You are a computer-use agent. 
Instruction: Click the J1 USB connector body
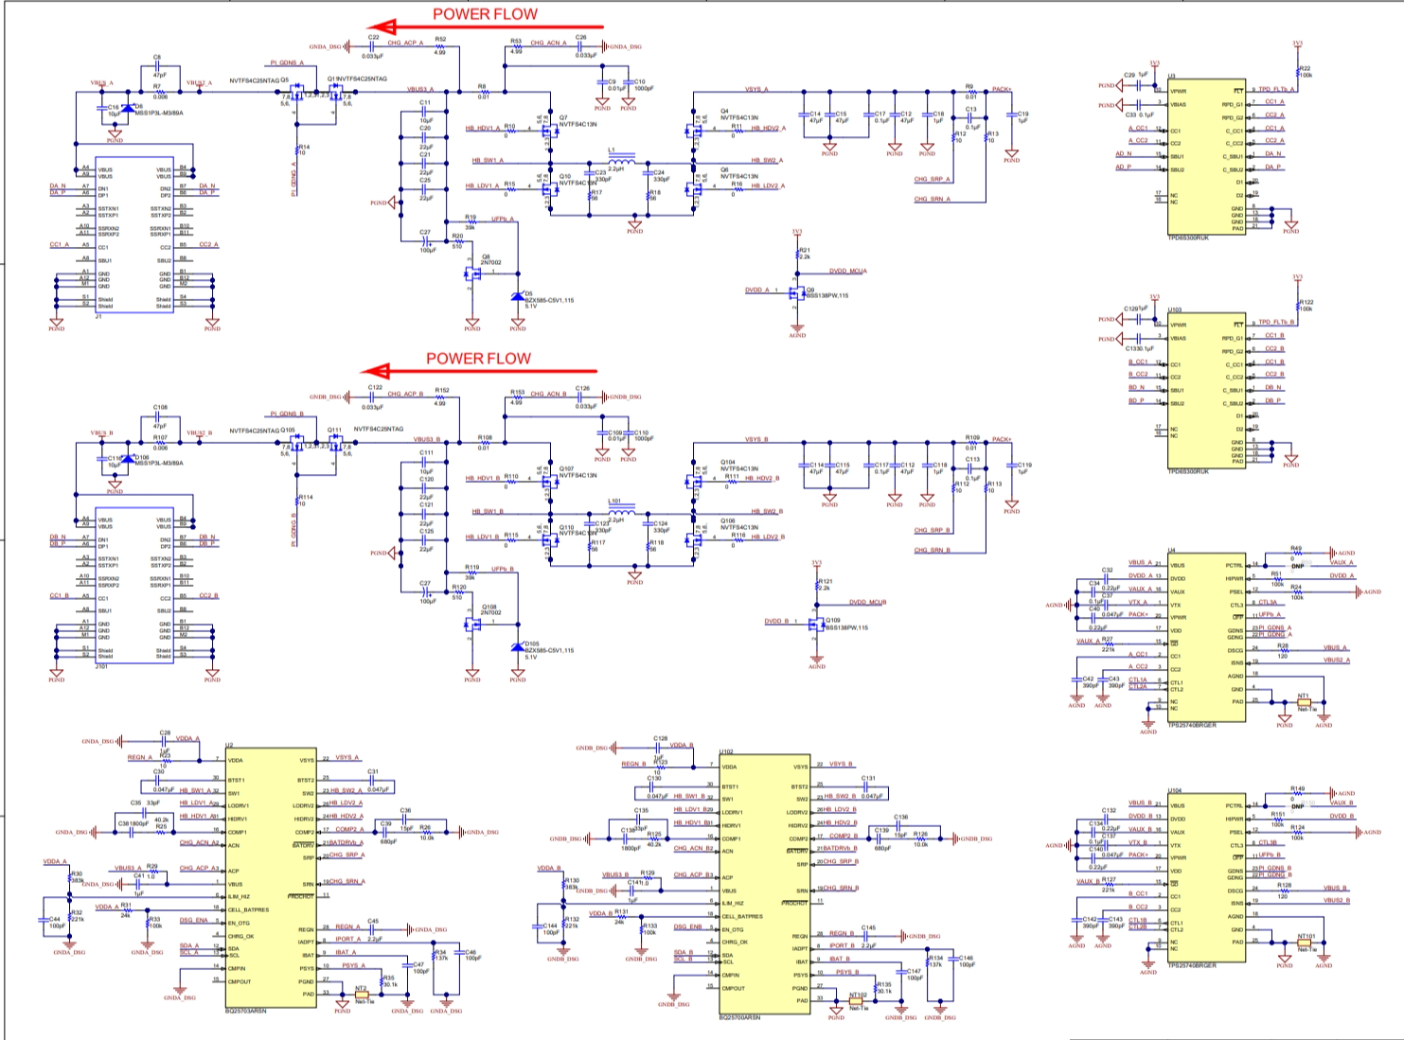click(x=133, y=236)
